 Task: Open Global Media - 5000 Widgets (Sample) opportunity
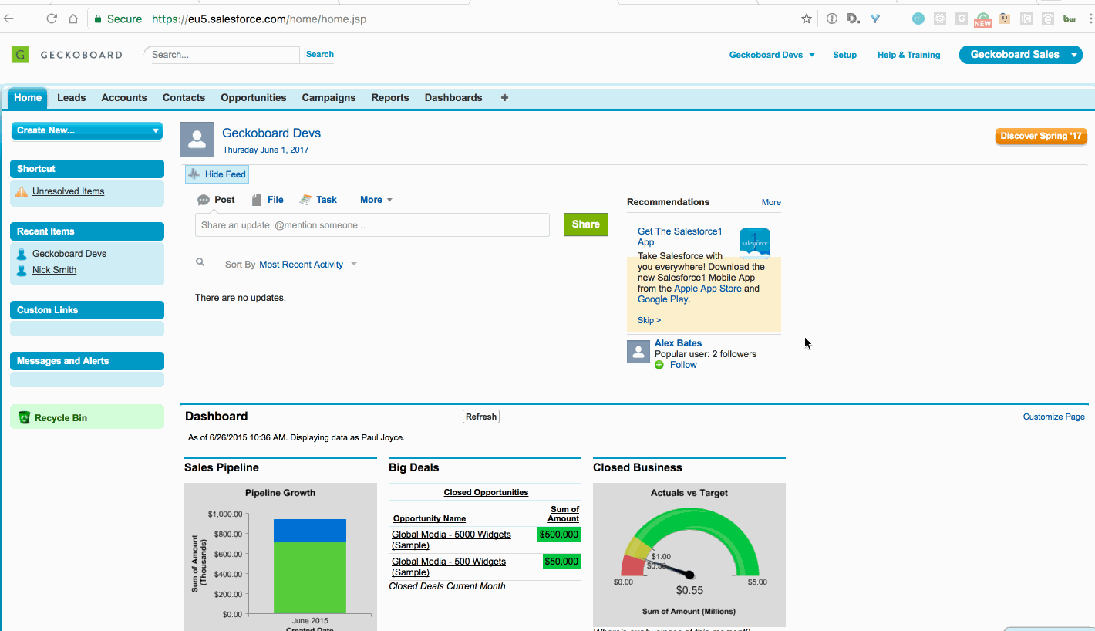[451, 540]
